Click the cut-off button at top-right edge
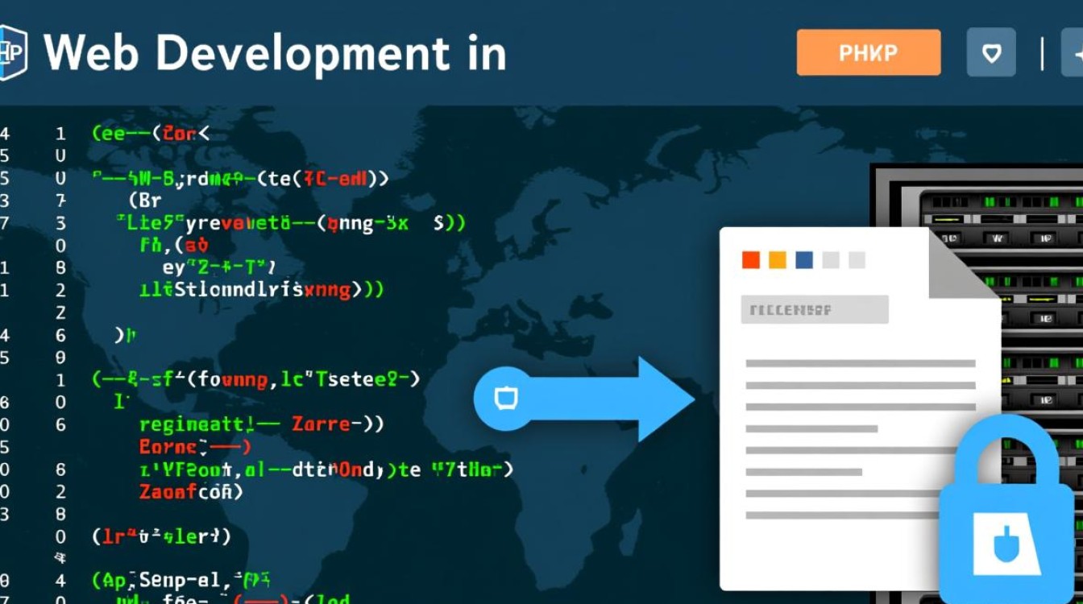Screen dimensions: 1083x604 [x=1073, y=54]
